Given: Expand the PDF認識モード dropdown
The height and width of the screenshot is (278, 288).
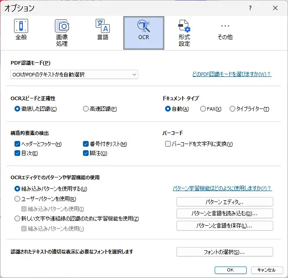Looking at the screenshot, I should click(74, 75).
